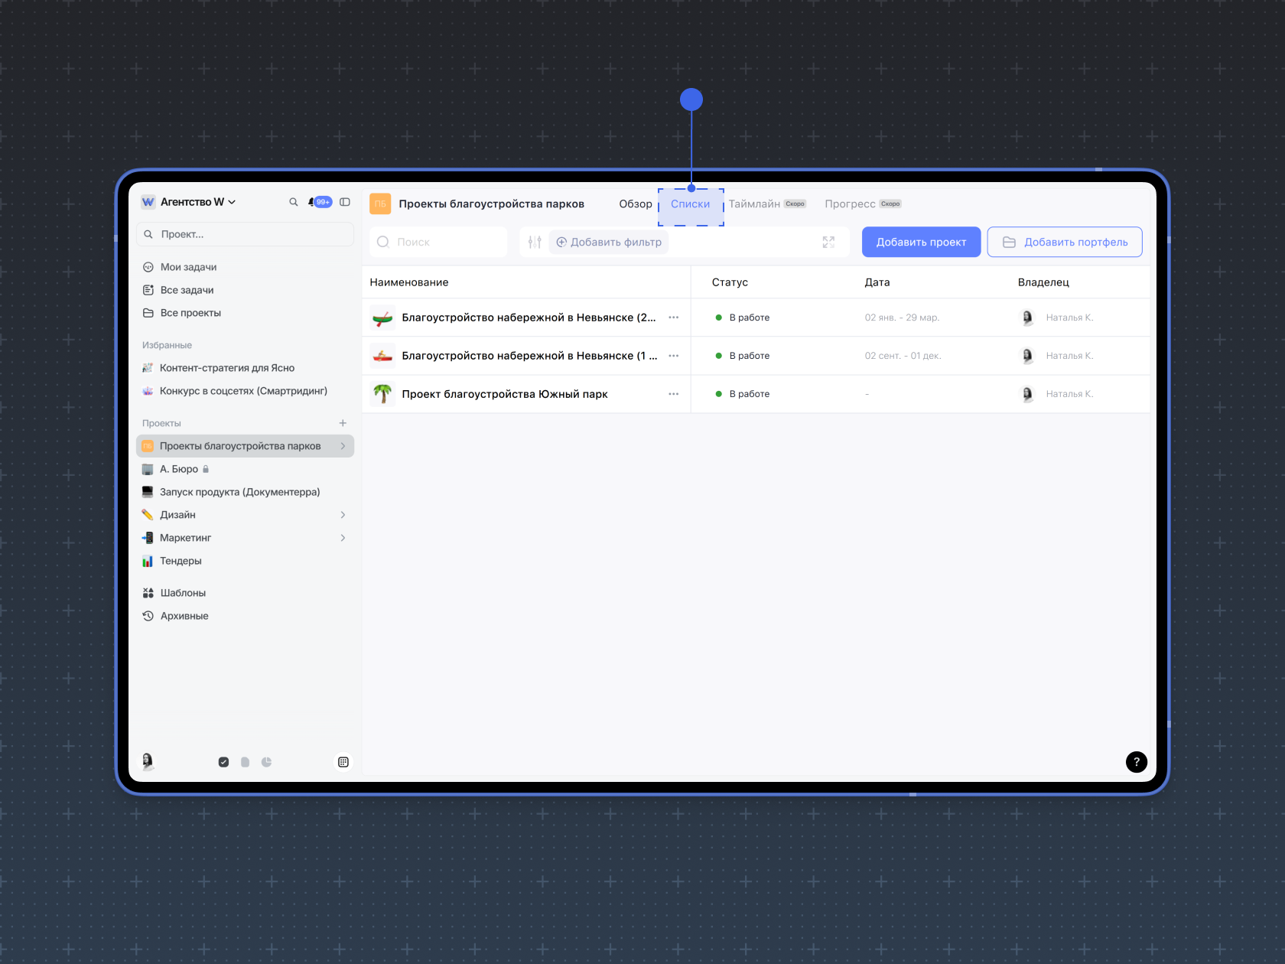Screen dimensions: 1285x964
Task: Expand the Маркетинг project folder chevron
Action: (x=343, y=538)
